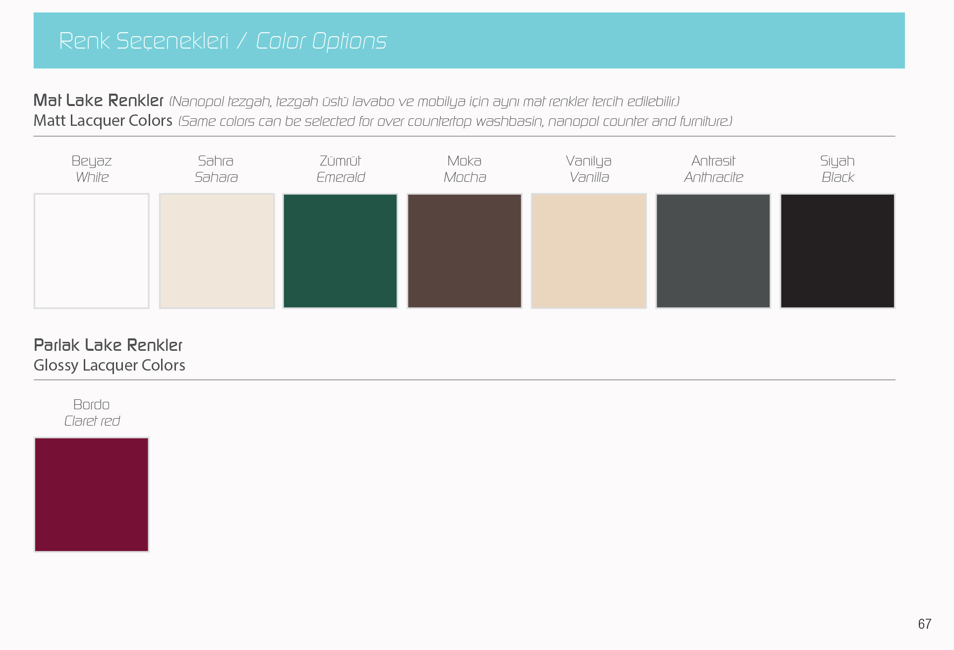Click the 'Mocha' label text
This screenshot has height=650, width=954.
(x=465, y=177)
